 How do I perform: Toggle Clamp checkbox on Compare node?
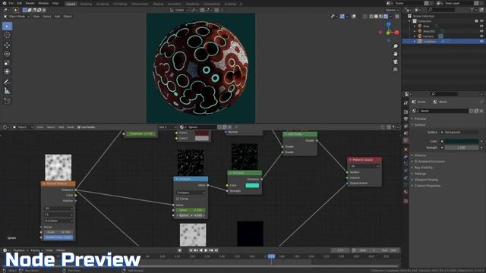tap(178, 199)
